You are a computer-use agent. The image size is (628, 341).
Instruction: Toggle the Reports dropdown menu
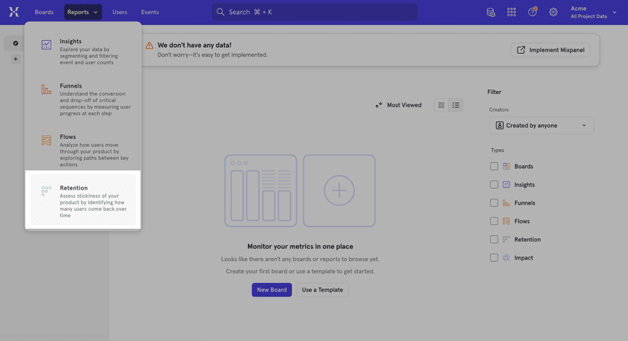pyautogui.click(x=83, y=12)
